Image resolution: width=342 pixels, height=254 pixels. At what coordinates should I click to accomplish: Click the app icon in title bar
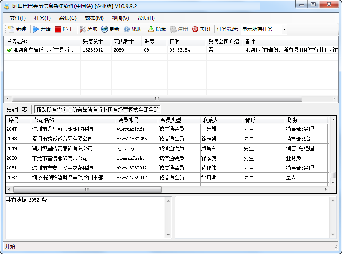[7, 6]
